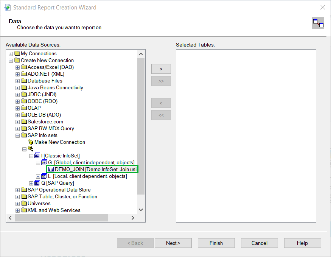Click the Database Files folder icon
331x257 pixels.
click(24, 81)
